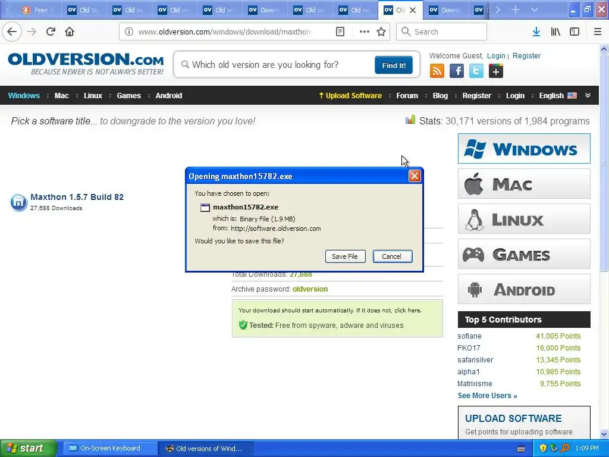Click See More Users link
609x457 pixels.
[x=488, y=396]
